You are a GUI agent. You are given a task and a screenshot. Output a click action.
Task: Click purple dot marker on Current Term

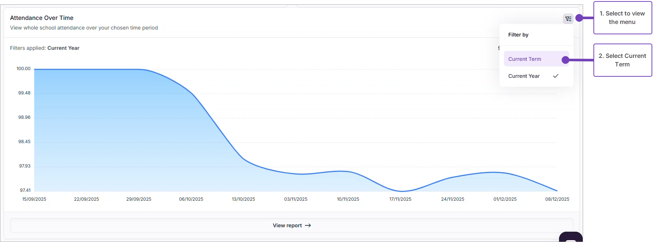[565, 60]
